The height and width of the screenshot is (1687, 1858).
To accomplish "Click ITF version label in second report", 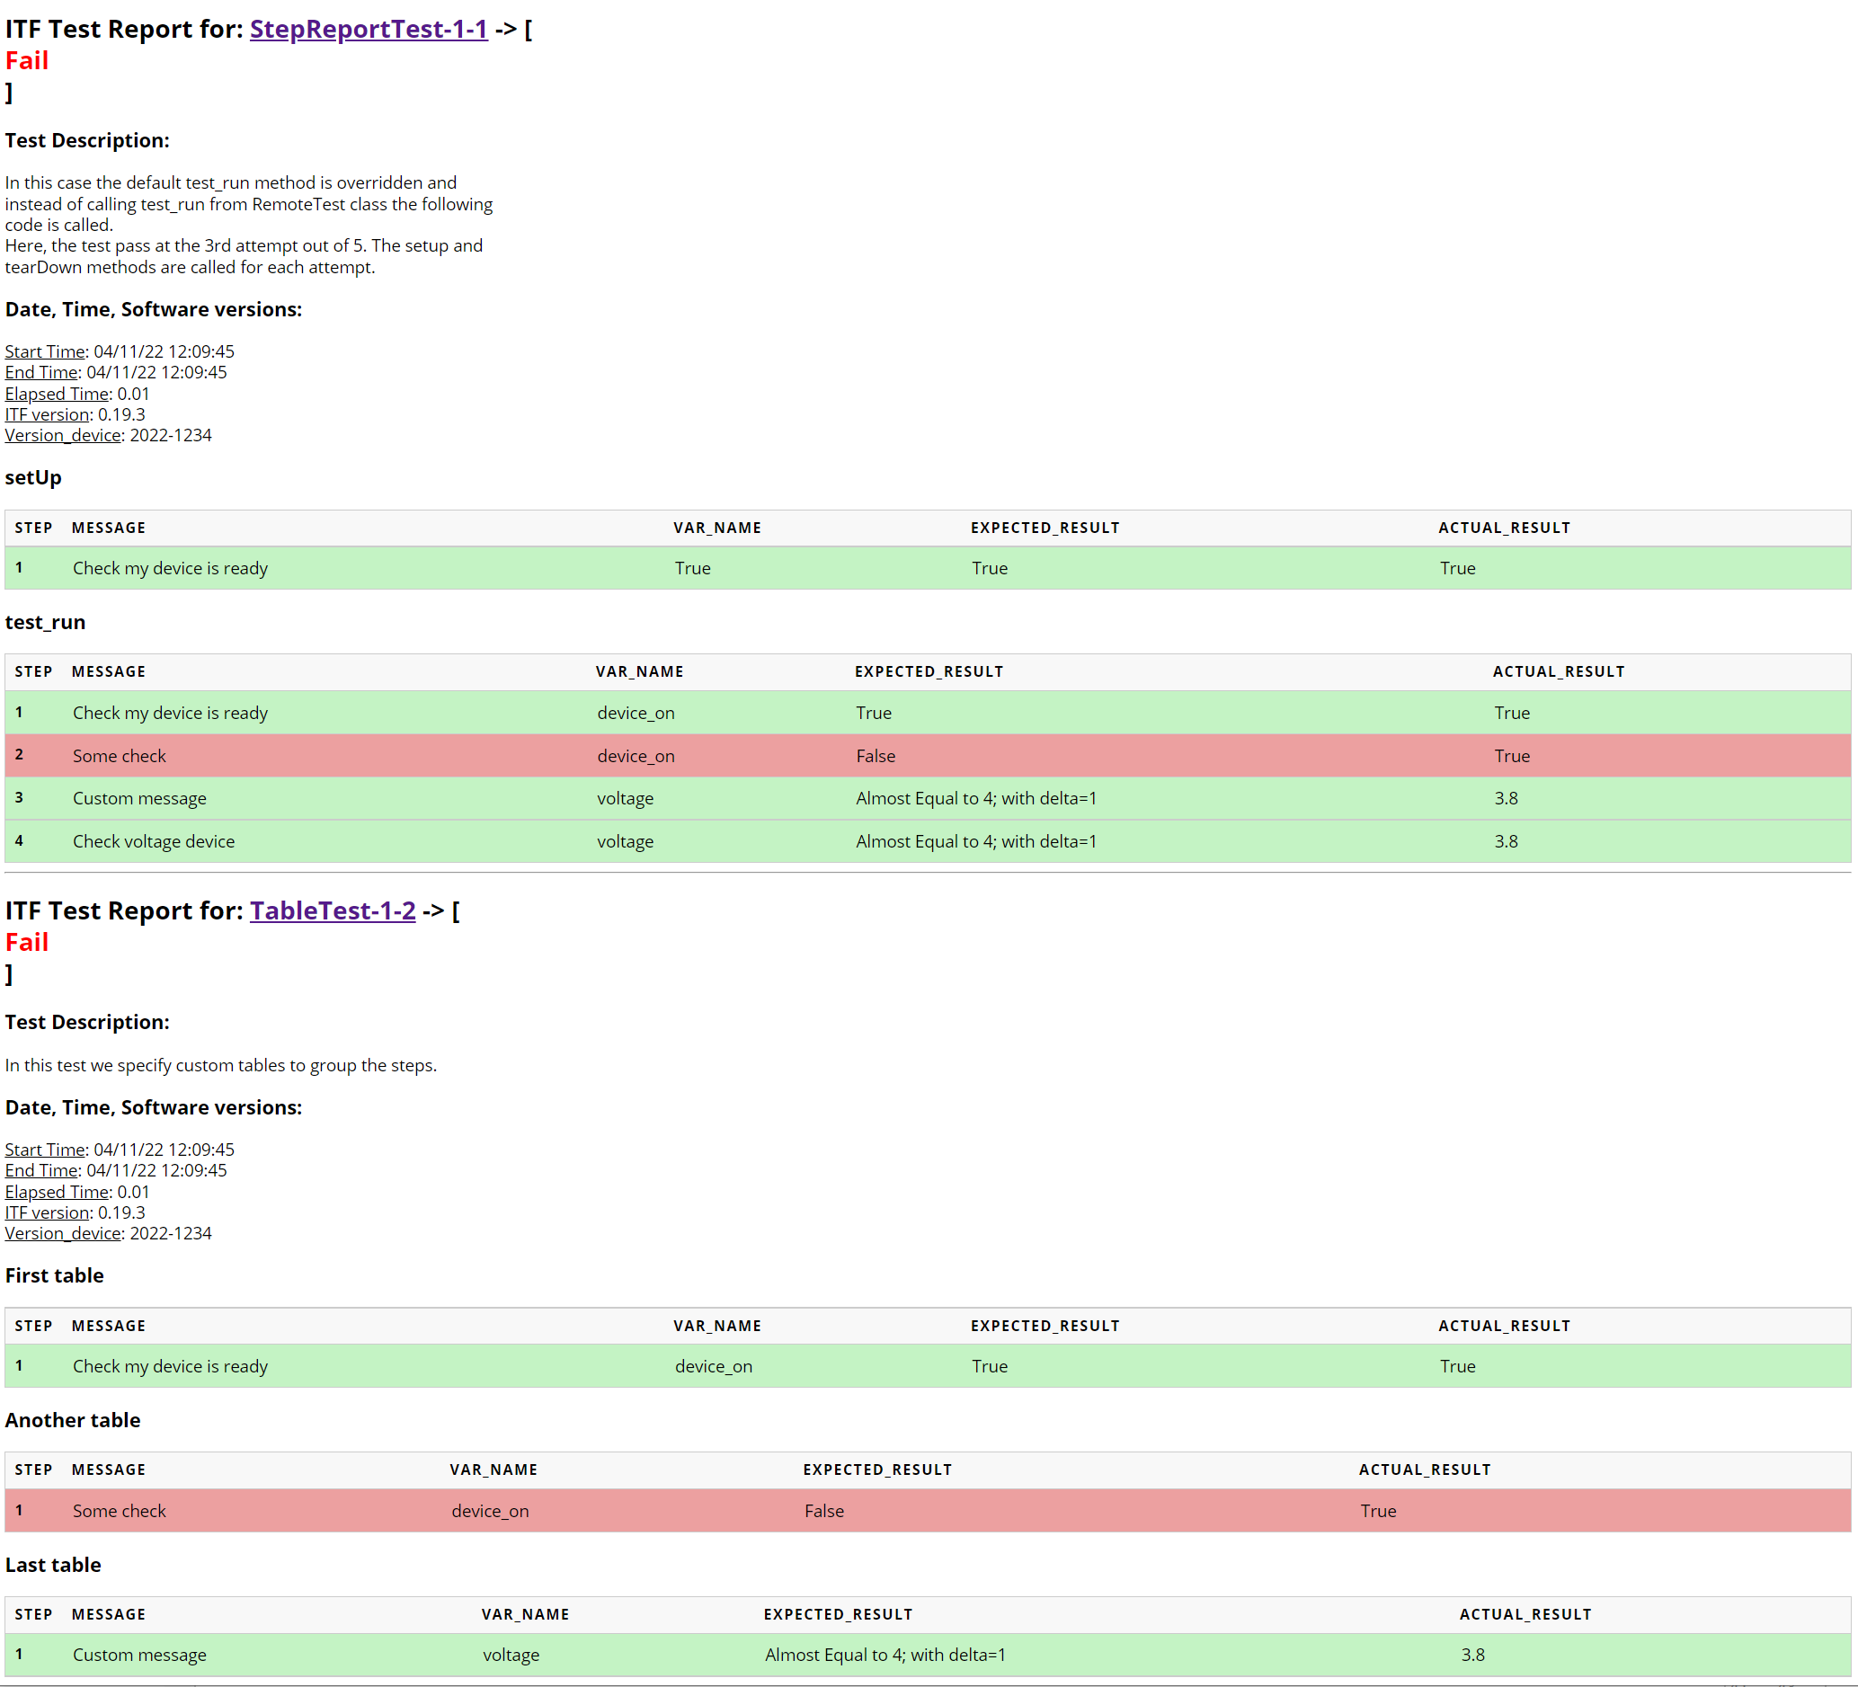I will pos(47,1212).
